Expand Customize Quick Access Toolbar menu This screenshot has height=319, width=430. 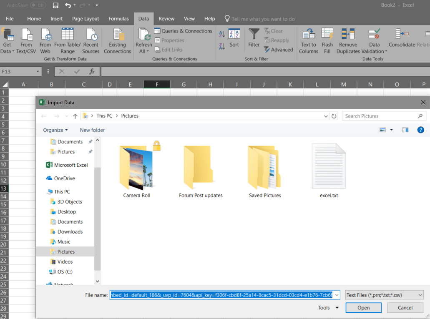pos(97,5)
